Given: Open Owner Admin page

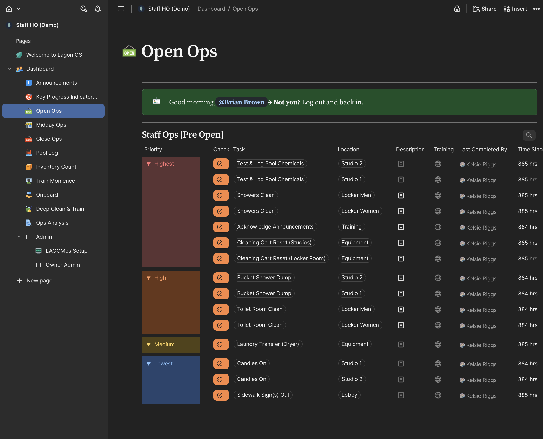Looking at the screenshot, I should coord(63,265).
